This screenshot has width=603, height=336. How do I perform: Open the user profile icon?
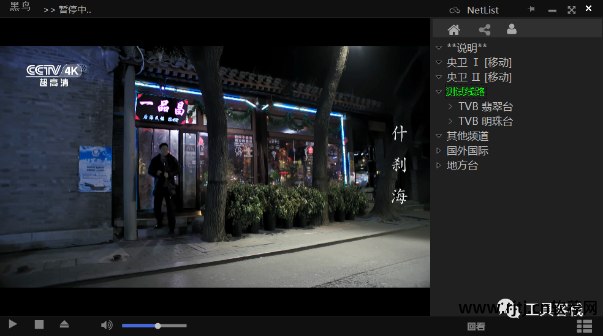(x=512, y=29)
